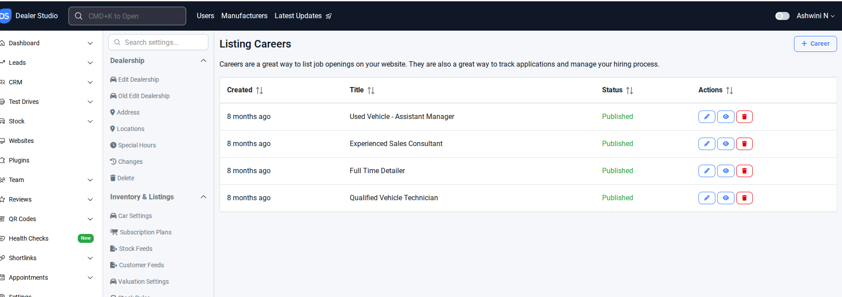Open the Manufacturers menu item
Screen dimensions: 842x297
[x=244, y=16]
